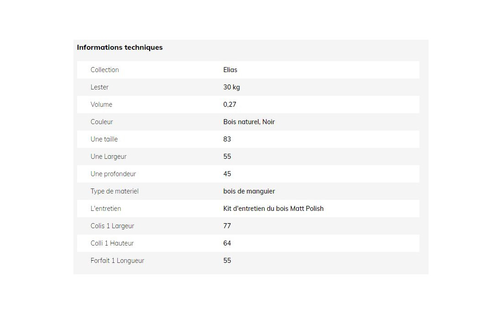
Task: Click the Une profondeur label
Action: [113, 174]
